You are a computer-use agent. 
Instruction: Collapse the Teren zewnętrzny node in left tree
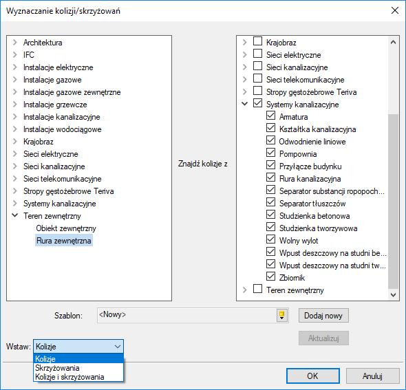(15, 215)
